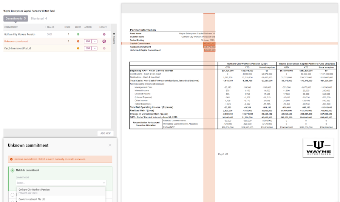
Task: Switch to the Commitments tab
Action: (x=15, y=19)
